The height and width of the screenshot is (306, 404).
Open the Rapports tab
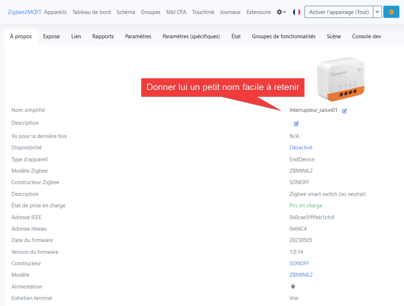pos(103,36)
